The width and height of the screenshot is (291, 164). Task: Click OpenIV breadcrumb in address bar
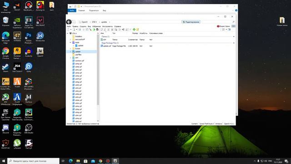click(x=85, y=22)
